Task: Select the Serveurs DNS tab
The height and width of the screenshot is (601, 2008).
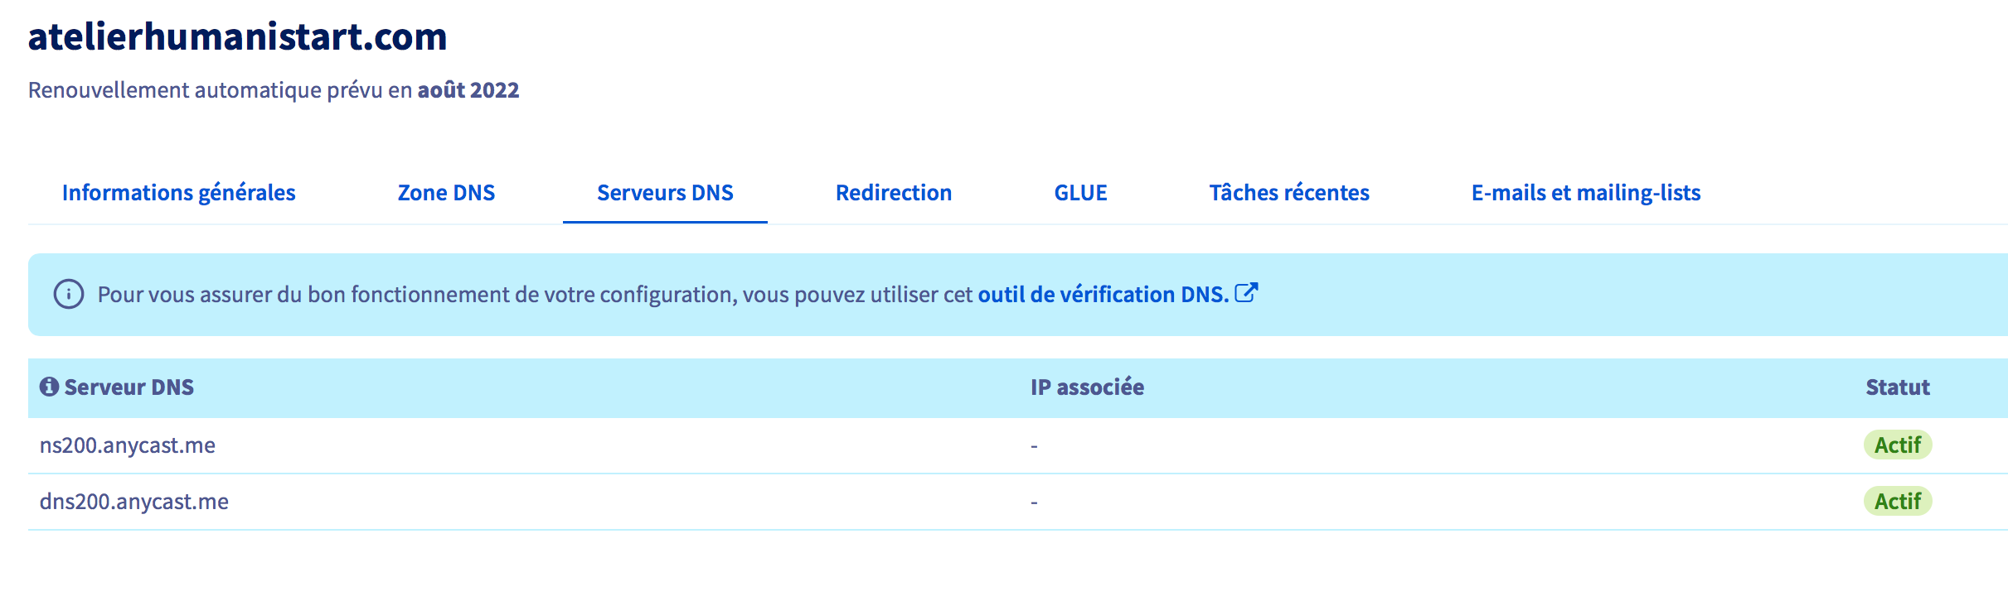Action: coord(665,193)
